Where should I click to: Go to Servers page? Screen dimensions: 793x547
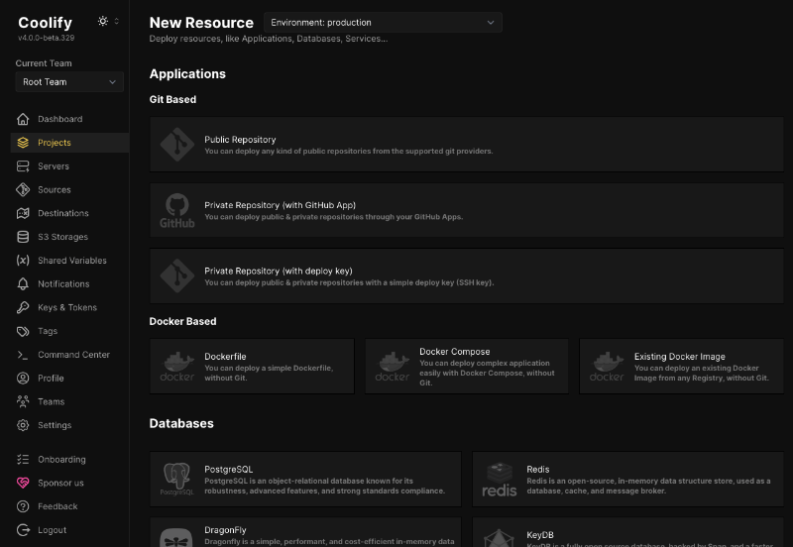click(x=69, y=166)
